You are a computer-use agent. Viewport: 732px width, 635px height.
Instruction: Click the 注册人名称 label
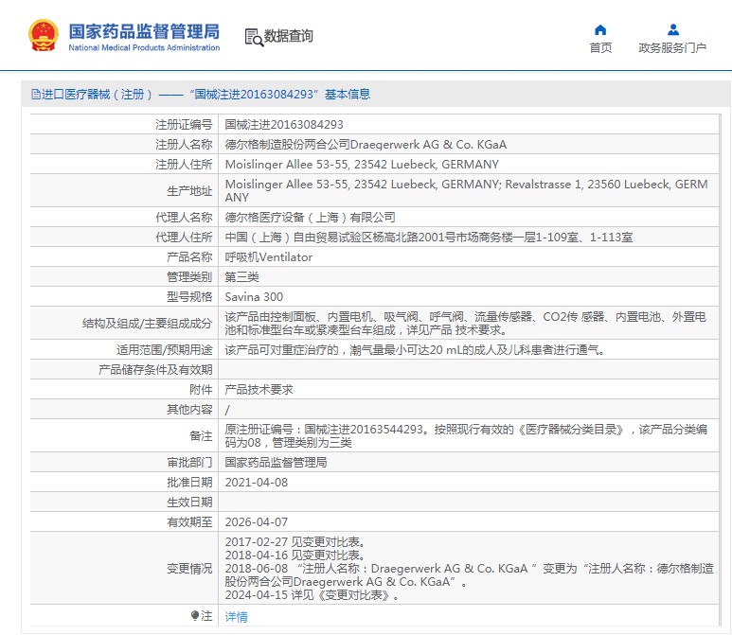point(184,145)
